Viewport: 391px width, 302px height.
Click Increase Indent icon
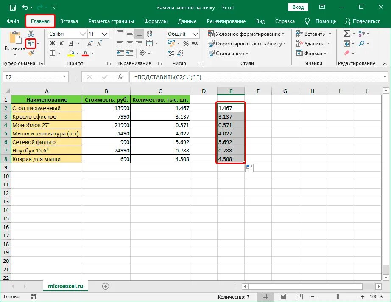pos(130,53)
